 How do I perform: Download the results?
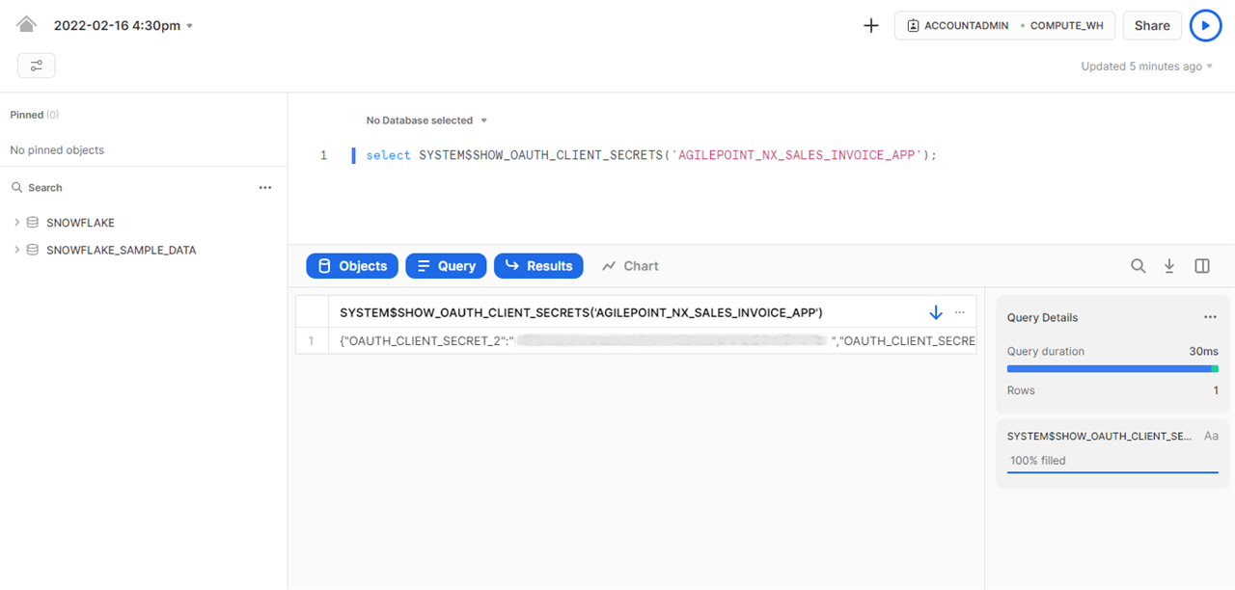click(1169, 266)
